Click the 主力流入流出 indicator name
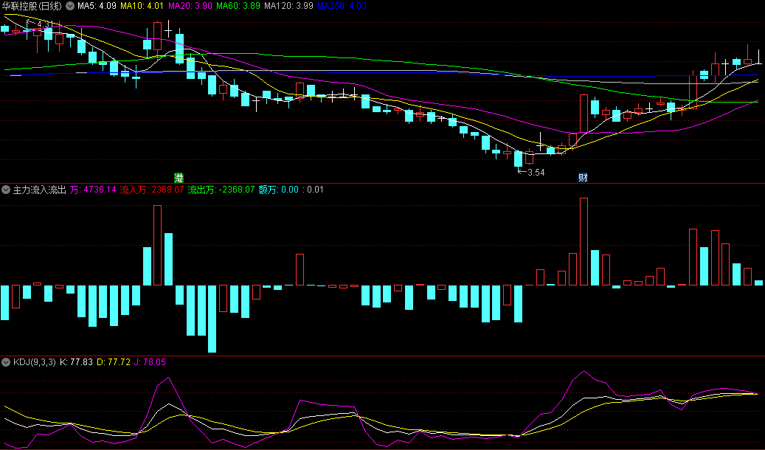 point(40,190)
